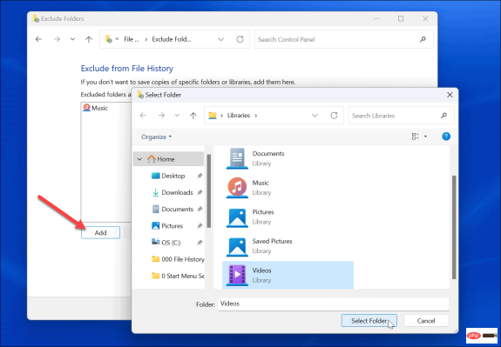Open the Organize dropdown menu
Image resolution: width=501 pixels, height=347 pixels.
pos(156,137)
